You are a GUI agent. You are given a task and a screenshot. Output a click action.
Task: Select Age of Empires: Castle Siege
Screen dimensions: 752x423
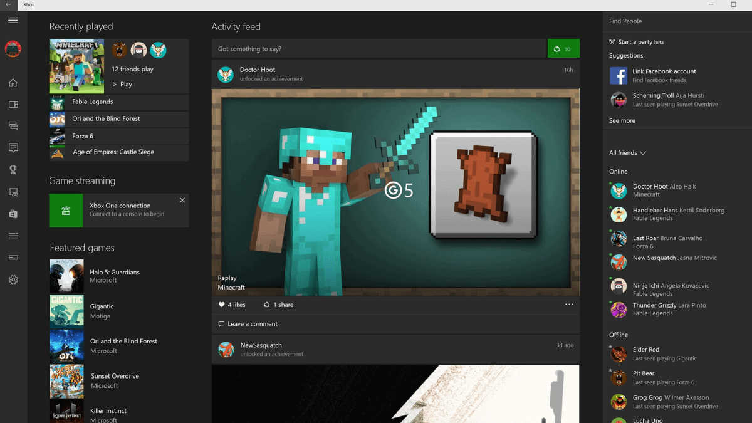pyautogui.click(x=119, y=152)
